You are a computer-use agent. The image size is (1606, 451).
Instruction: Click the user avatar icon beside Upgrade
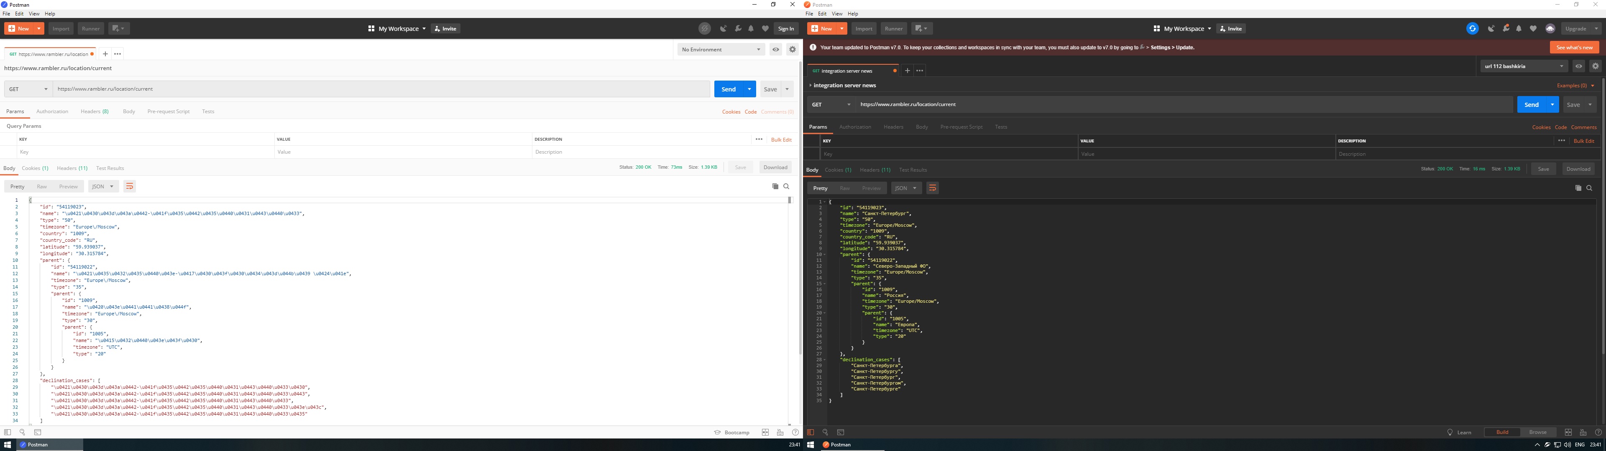click(1550, 29)
